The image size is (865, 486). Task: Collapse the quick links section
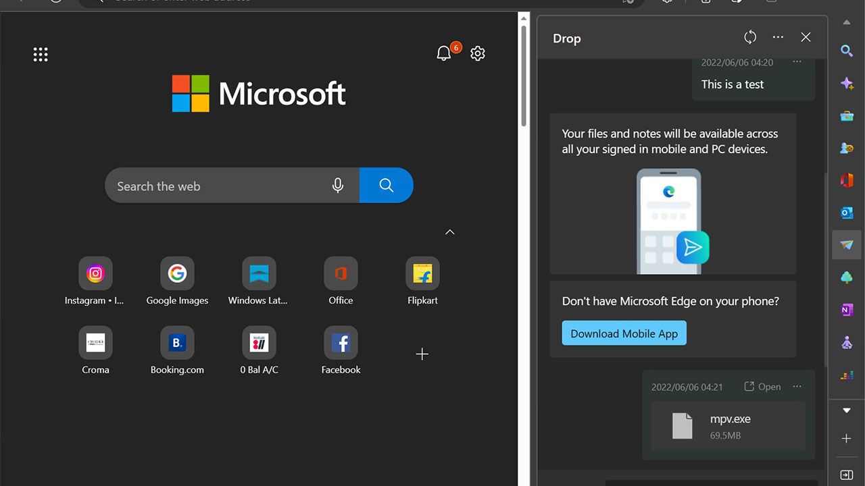450,232
